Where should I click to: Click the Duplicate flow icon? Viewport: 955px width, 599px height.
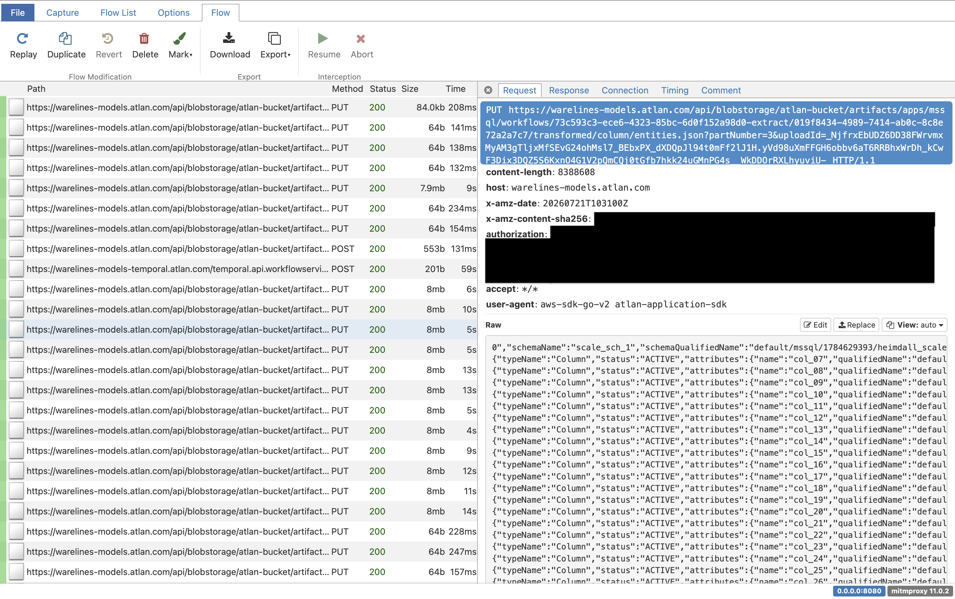pos(65,39)
